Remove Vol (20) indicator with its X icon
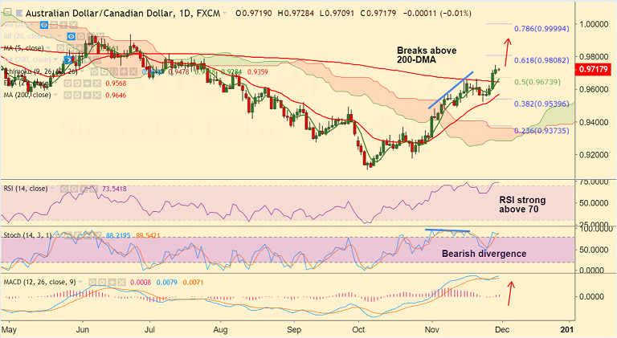Image resolution: width=617 pixels, height=338 pixels. (x=74, y=25)
